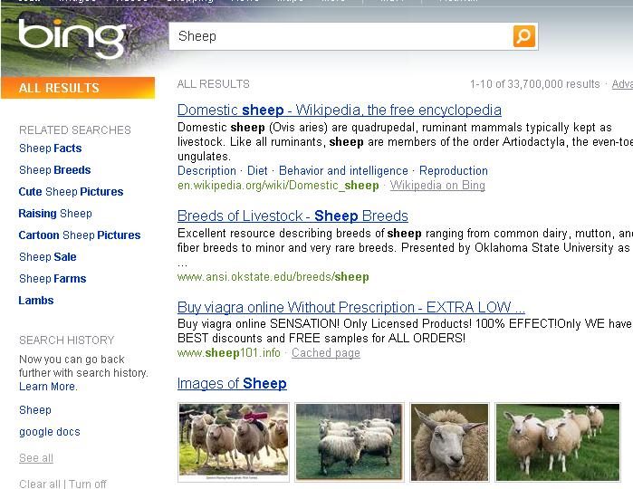Image resolution: width=633 pixels, height=489 pixels.
Task: Click the 'RELATED SEARCHES' heading
Action: 75,130
